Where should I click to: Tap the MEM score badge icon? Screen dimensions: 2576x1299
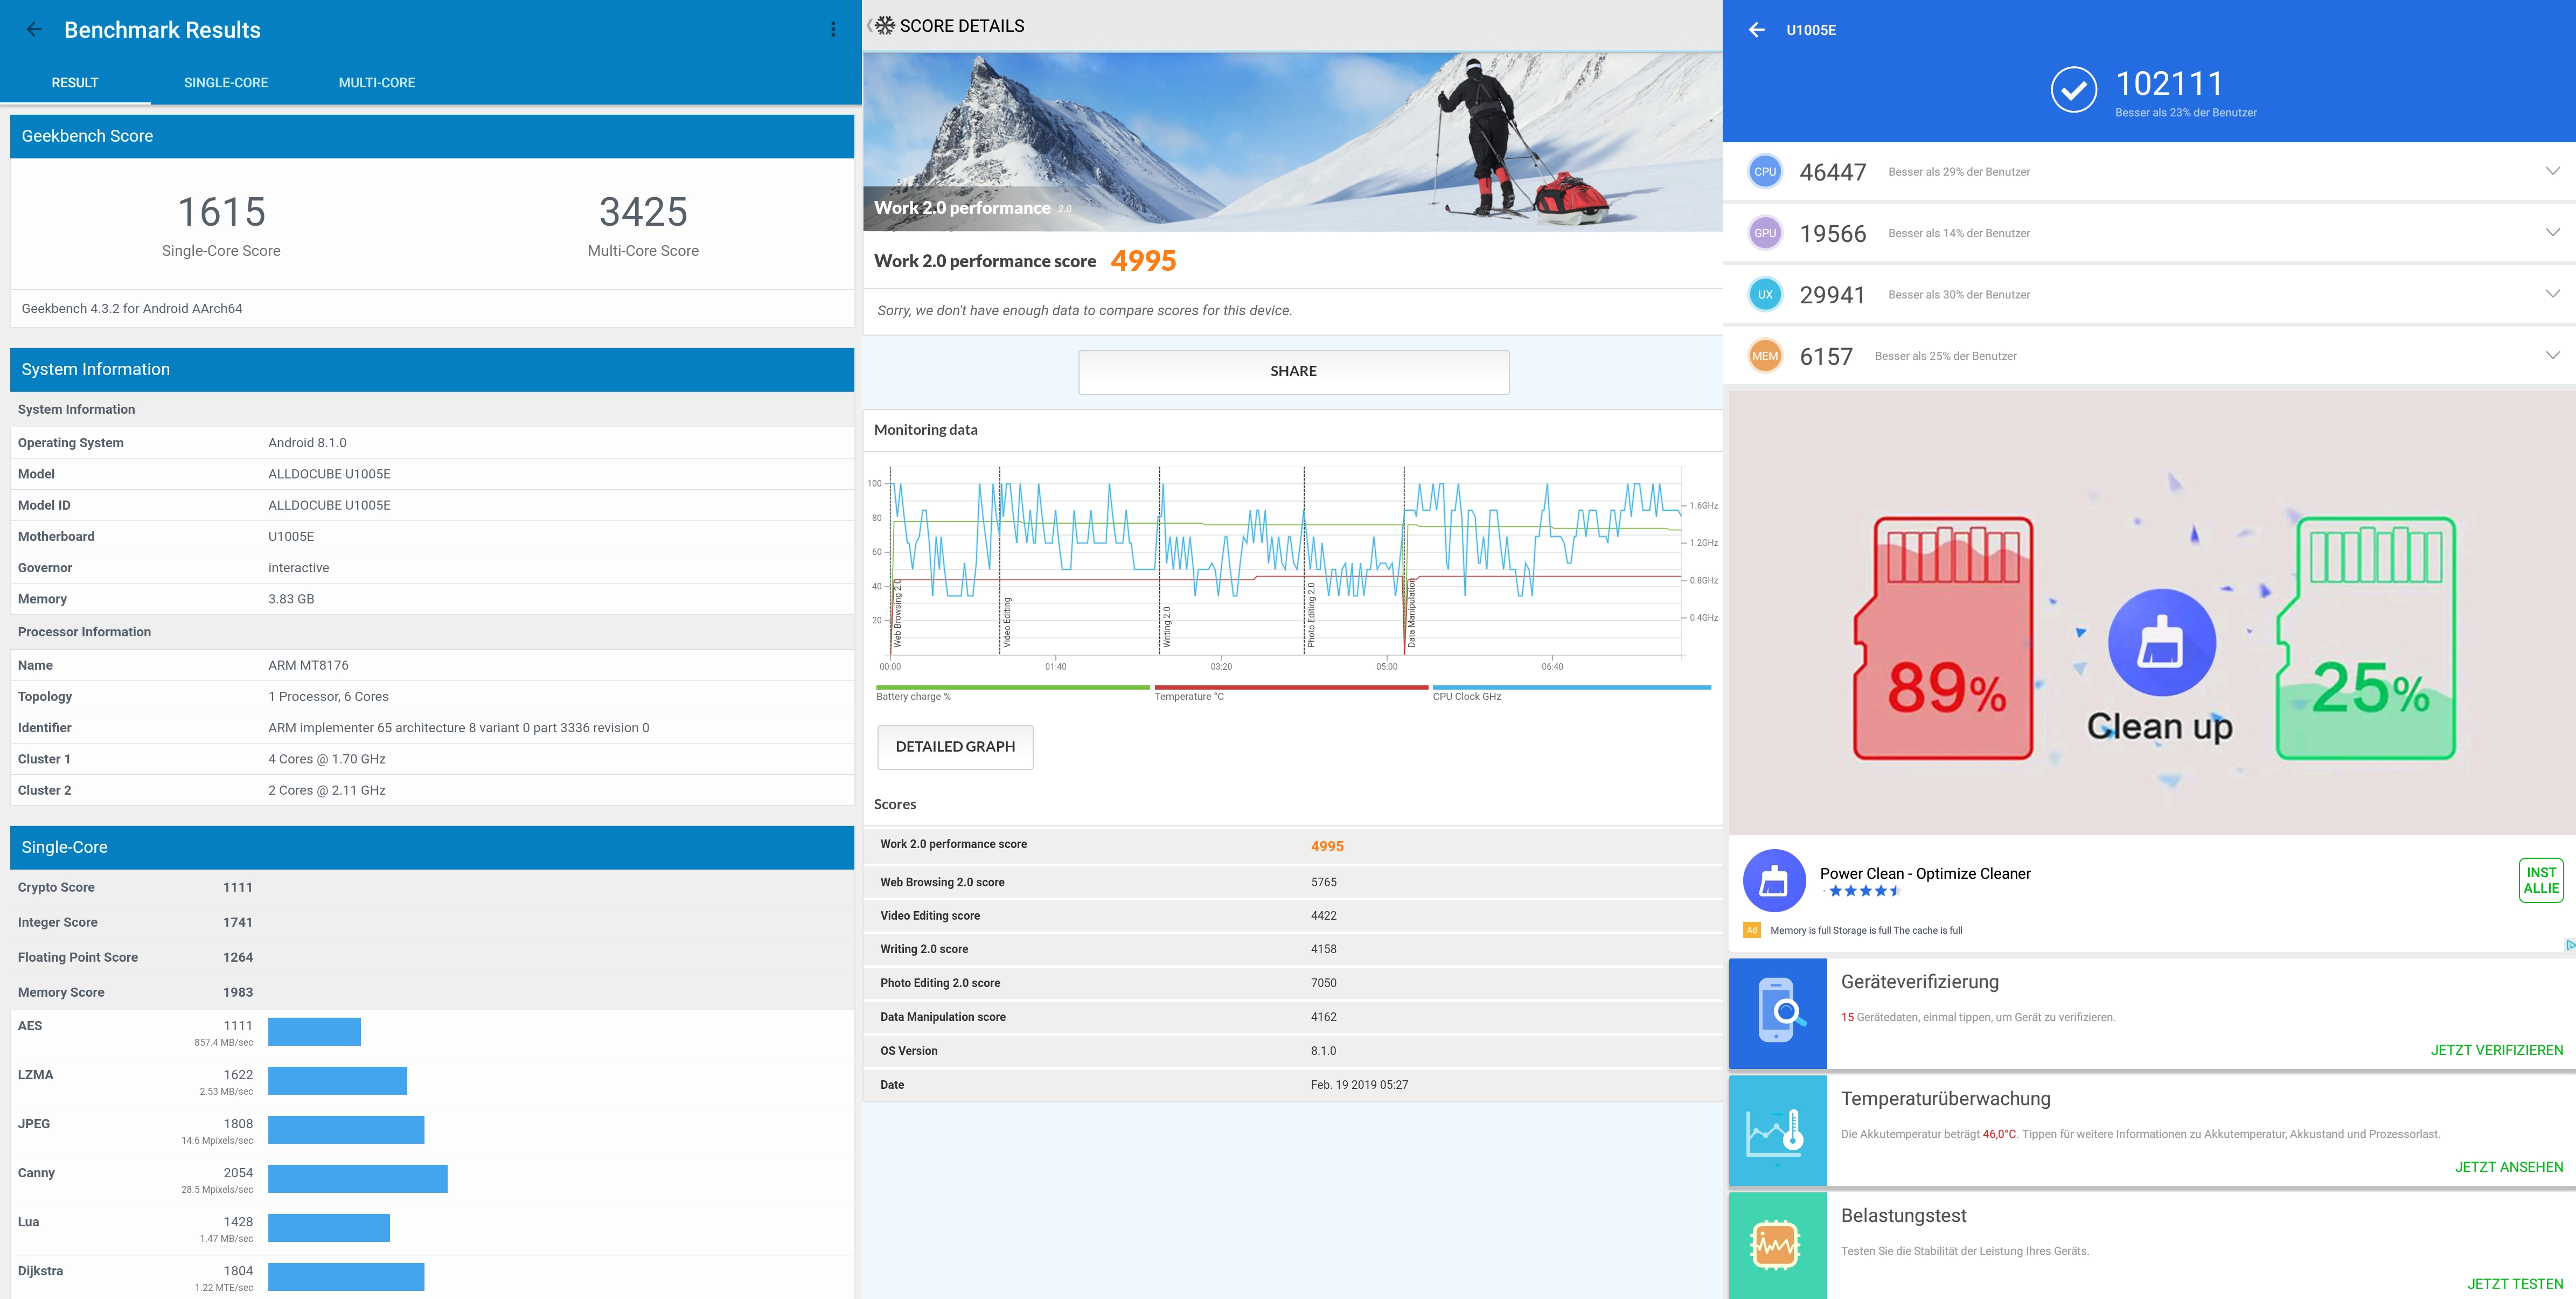point(1765,356)
